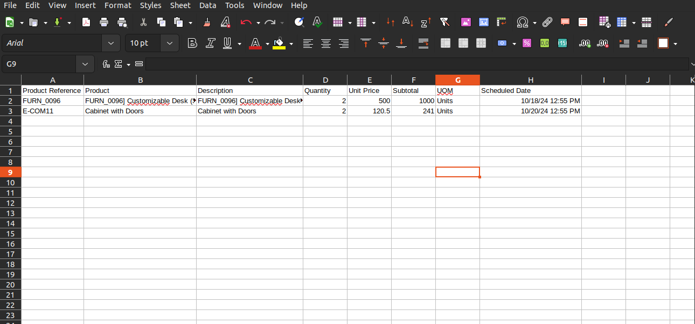Insert a chart
This screenshot has width=695, height=324.
(x=484, y=23)
